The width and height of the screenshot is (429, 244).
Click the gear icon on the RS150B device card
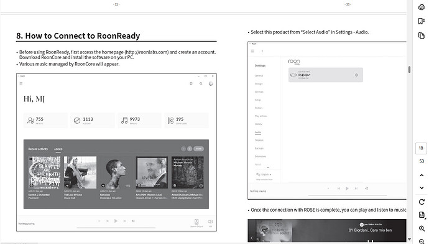[x=356, y=75]
